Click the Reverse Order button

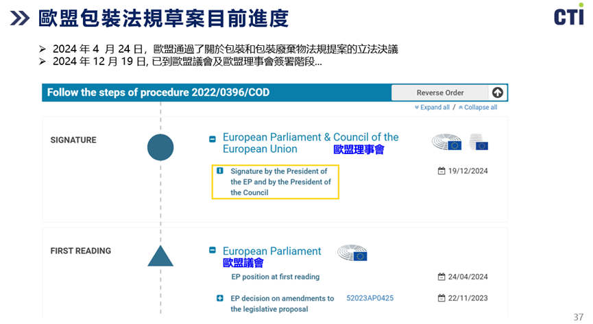(x=440, y=92)
